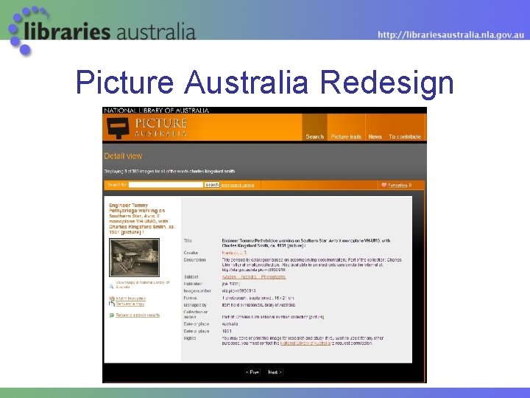The width and height of the screenshot is (530, 398).
Task: Click the green return arrow icon
Action: [x=112, y=315]
